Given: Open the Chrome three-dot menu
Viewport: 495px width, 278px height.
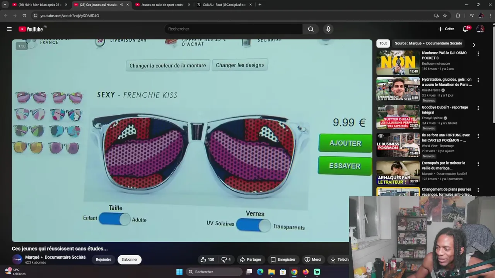Looking at the screenshot, I should tap(490, 15).
